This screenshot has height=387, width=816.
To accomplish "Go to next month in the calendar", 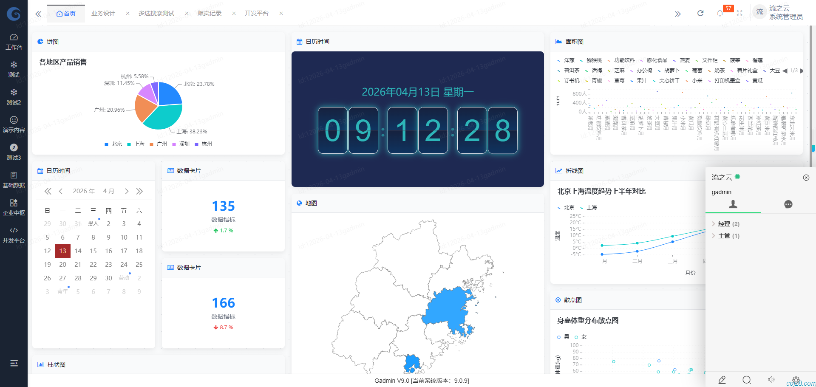I will click(x=127, y=191).
